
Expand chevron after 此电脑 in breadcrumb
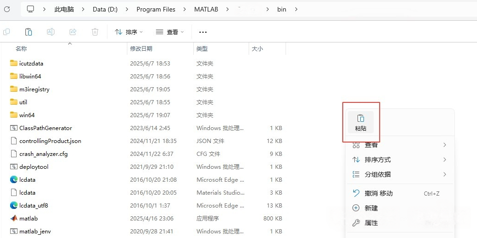83,9
